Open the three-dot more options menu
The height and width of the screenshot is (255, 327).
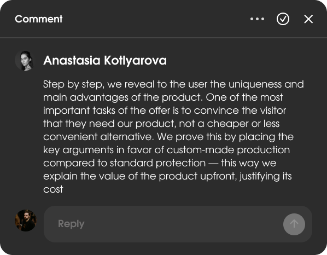[257, 19]
